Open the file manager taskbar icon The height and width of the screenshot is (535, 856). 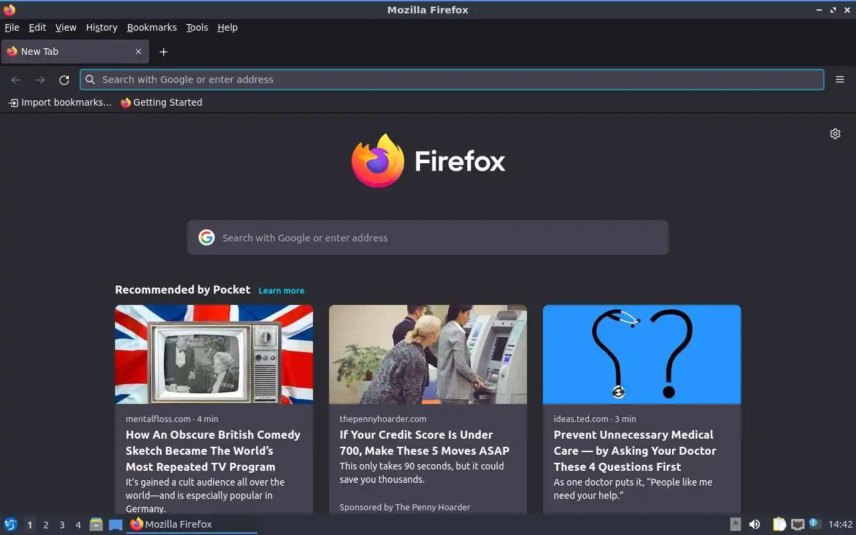[x=96, y=524]
